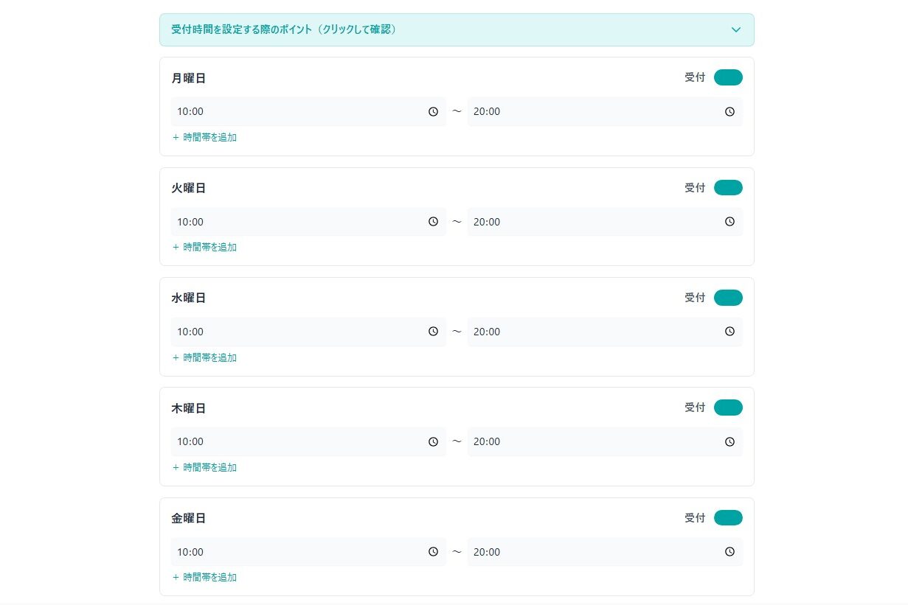Screen dimensions: 908x605
Task: Disable 受付 toggle for 月曜日
Action: 728,77
